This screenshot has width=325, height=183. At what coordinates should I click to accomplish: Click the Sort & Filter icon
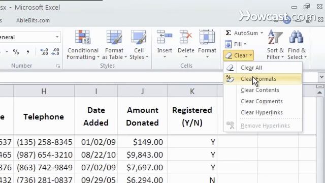coord(275,37)
